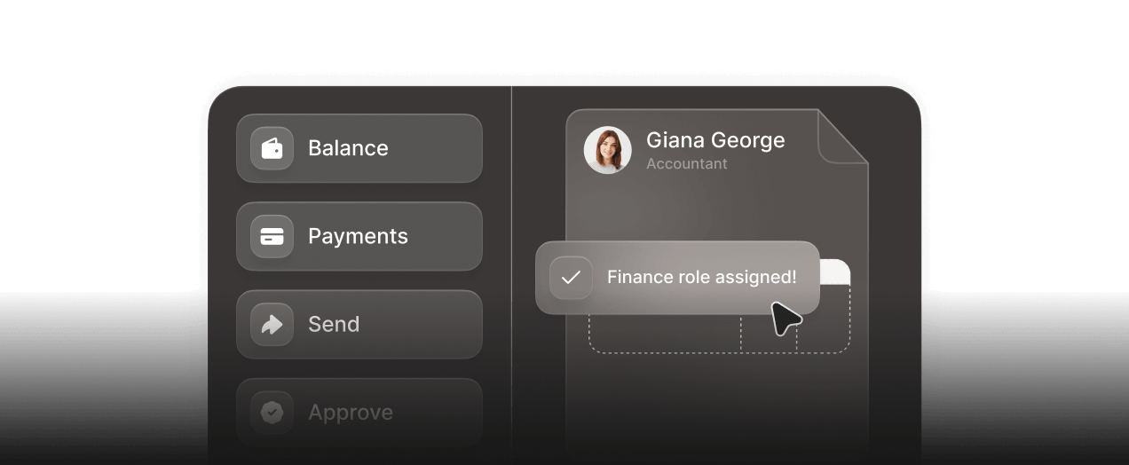This screenshot has height=465, width=1129.
Task: Click the Giana George name text
Action: (x=715, y=140)
